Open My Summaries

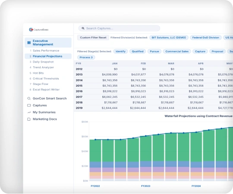(41, 113)
